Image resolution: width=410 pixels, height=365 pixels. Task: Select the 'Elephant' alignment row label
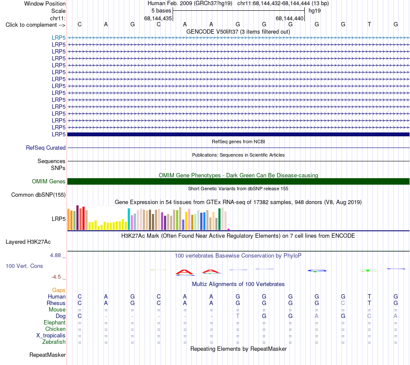55,323
